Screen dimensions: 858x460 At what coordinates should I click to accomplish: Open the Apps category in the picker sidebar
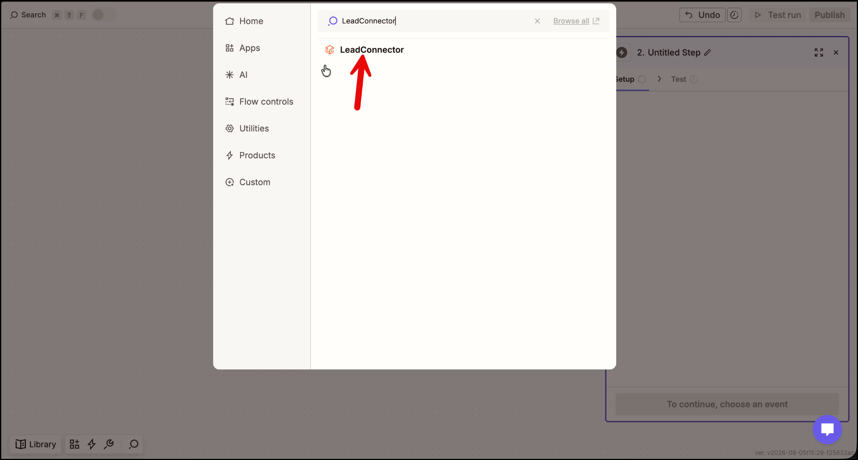[242, 48]
